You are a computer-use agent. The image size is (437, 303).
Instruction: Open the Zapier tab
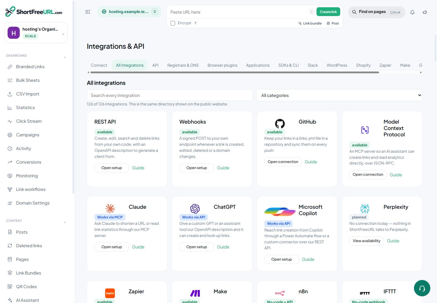pyautogui.click(x=385, y=65)
